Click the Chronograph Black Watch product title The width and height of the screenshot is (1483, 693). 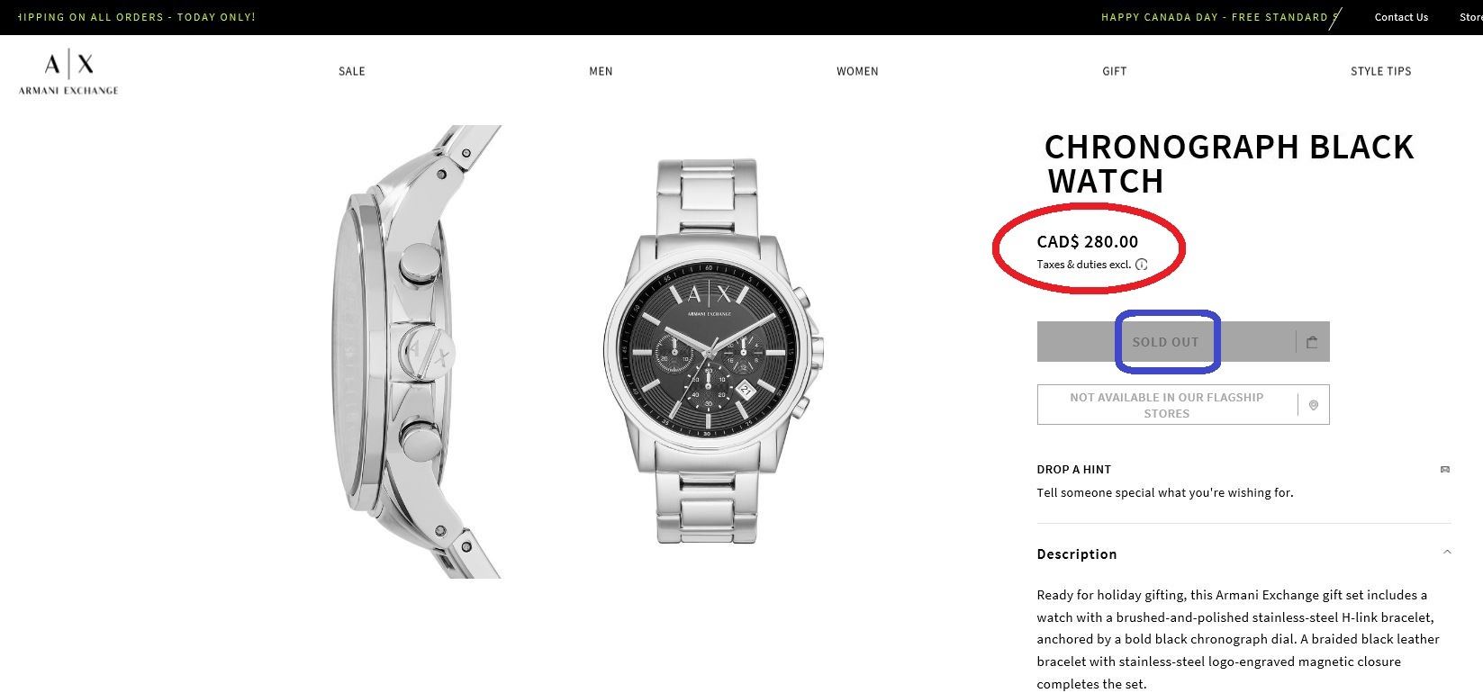[1228, 164]
